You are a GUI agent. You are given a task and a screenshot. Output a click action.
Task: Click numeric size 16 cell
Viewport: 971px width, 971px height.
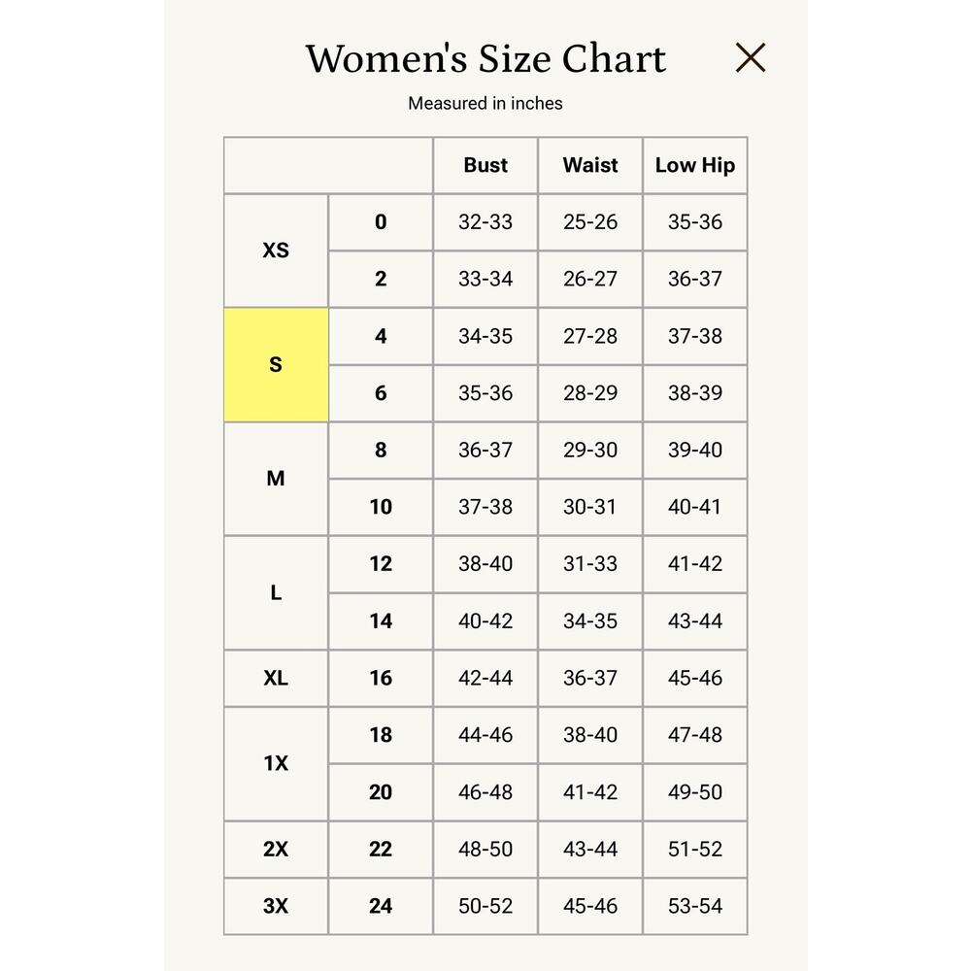pyautogui.click(x=381, y=678)
